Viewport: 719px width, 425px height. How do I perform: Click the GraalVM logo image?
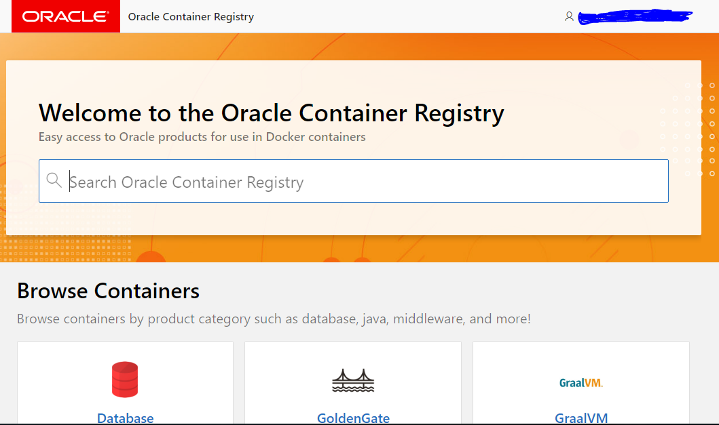point(580,383)
